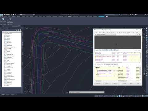The height and width of the screenshot is (111, 148).
Task: Click the View Frame tree icon
Action: coord(6,81)
